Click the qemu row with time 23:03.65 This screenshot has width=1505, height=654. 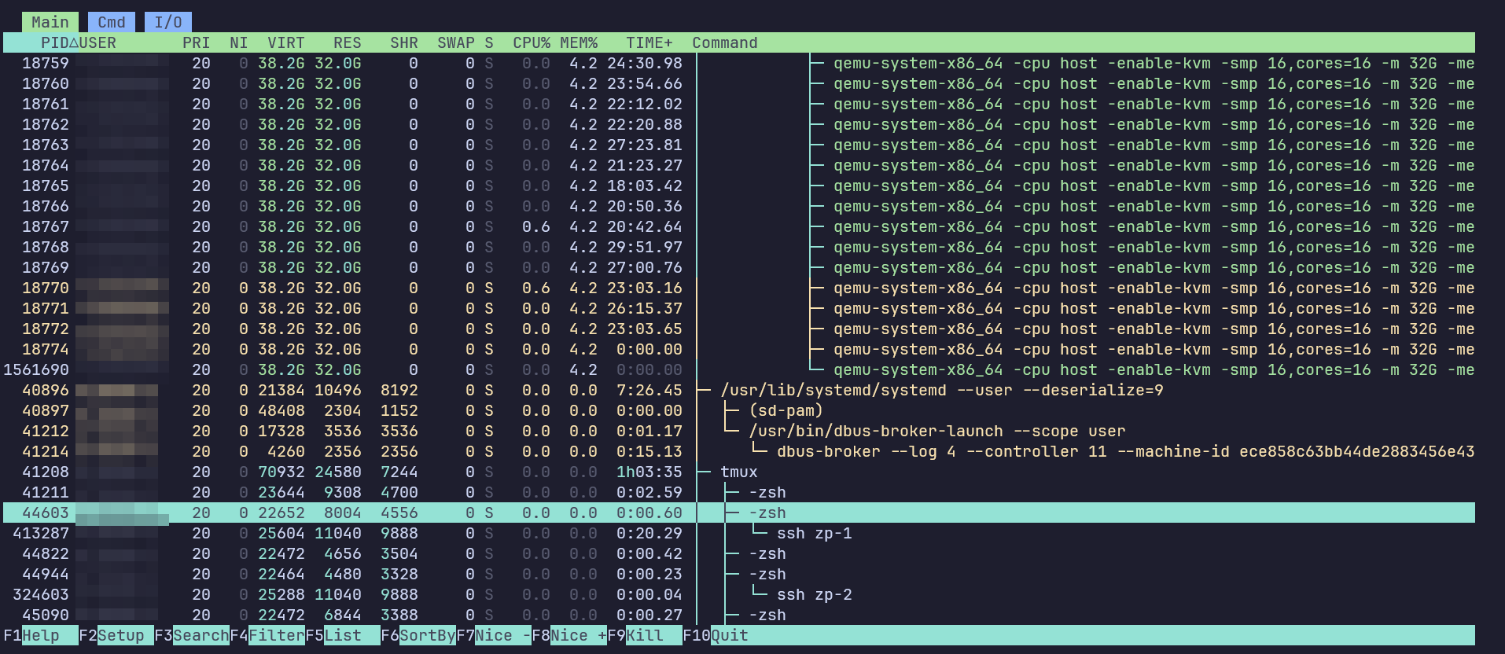739,329
